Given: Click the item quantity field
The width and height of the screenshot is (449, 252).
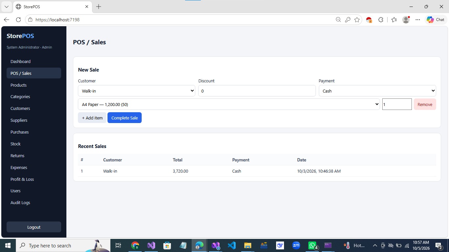Looking at the screenshot, I should tap(397, 104).
